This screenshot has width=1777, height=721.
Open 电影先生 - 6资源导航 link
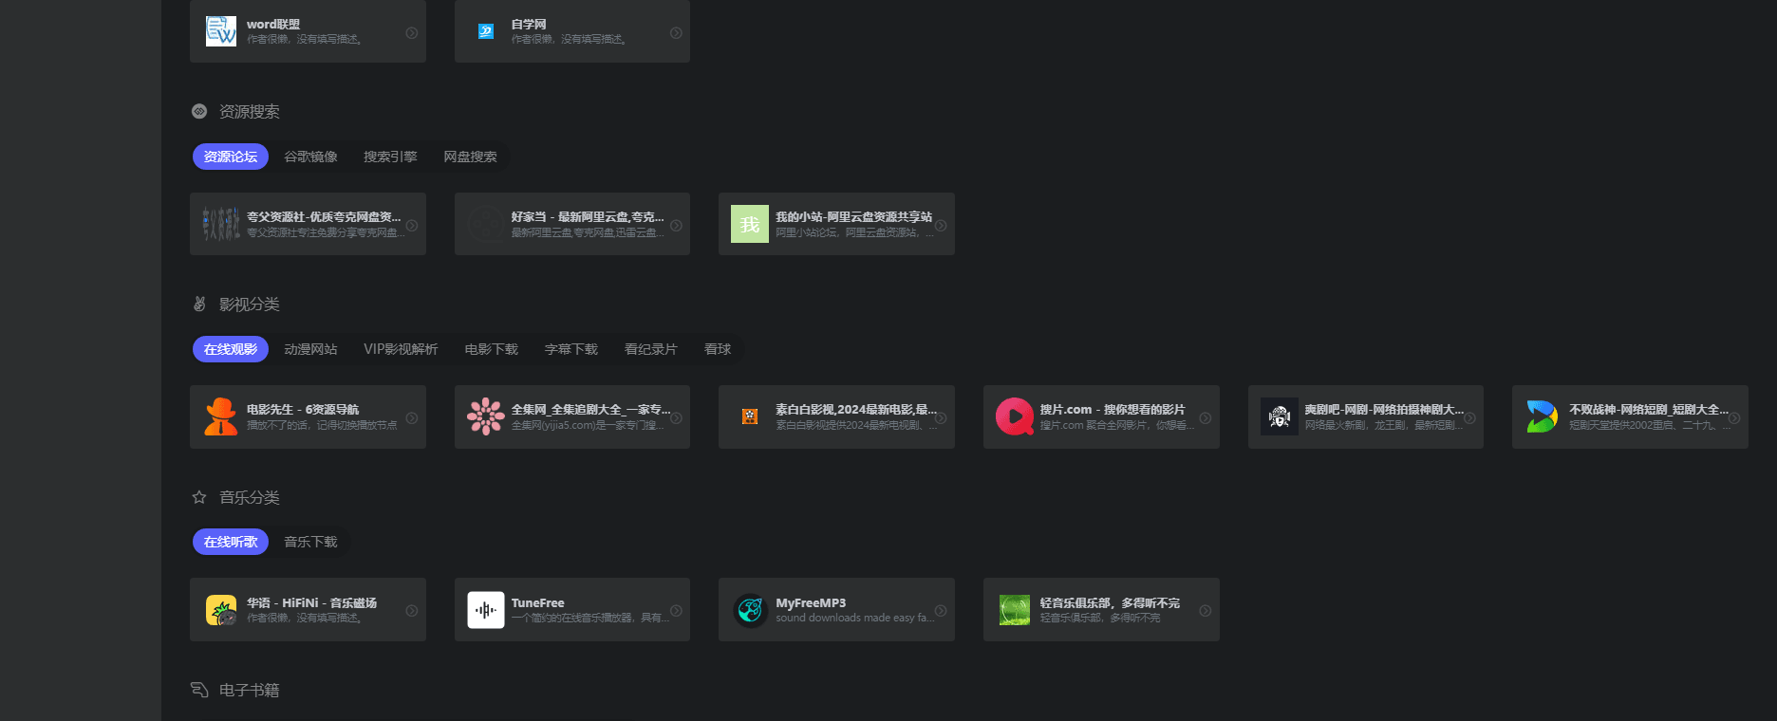pos(303,410)
